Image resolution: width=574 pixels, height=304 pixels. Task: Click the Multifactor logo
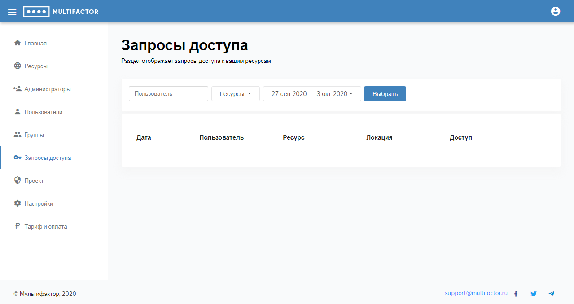coord(61,12)
